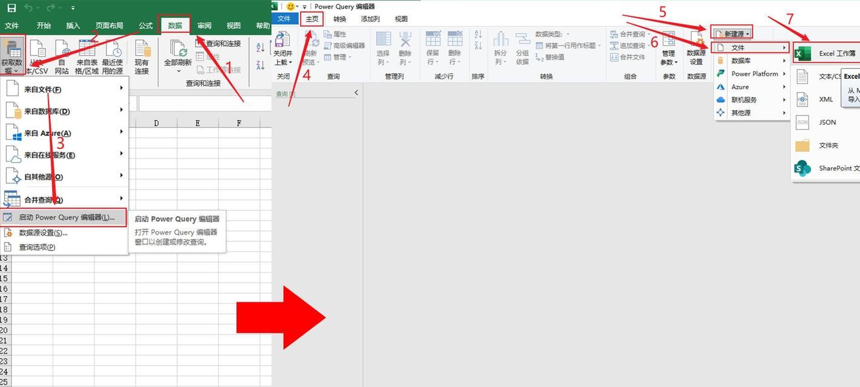
Task: Choose Excel 工作簿 as the source
Action: (x=826, y=54)
